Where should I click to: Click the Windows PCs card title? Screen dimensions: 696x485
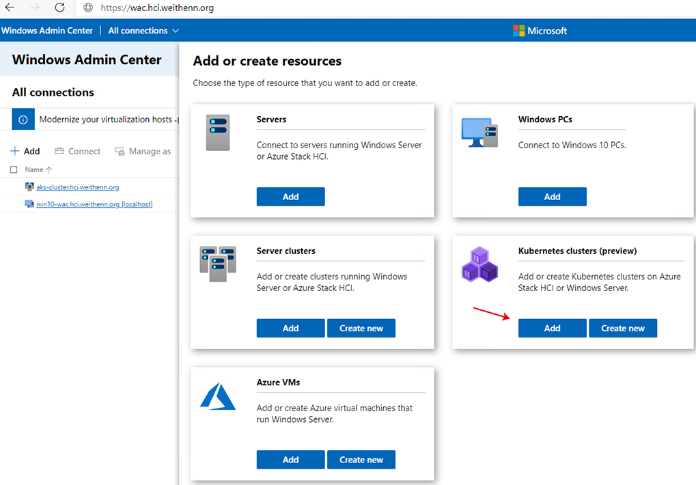(x=545, y=120)
